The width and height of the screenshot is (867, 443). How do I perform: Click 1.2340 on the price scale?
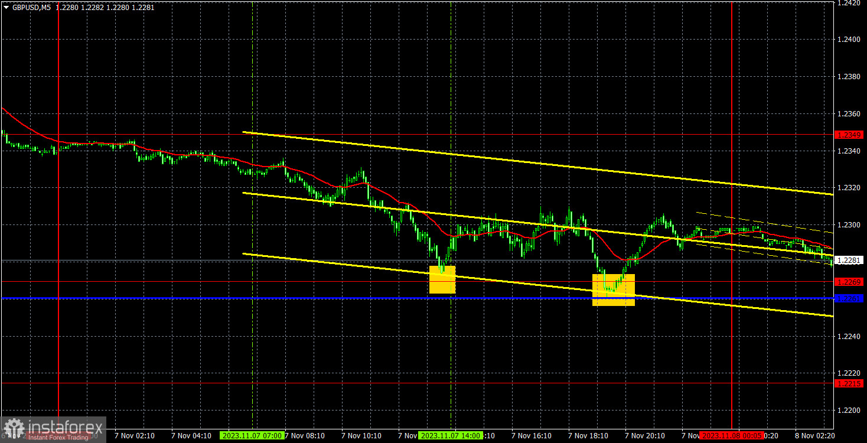click(849, 151)
